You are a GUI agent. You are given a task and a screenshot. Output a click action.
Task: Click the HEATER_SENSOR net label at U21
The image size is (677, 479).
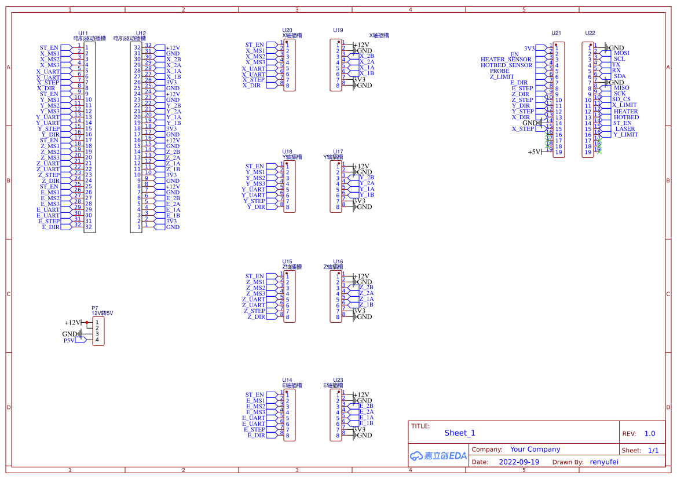[506, 60]
